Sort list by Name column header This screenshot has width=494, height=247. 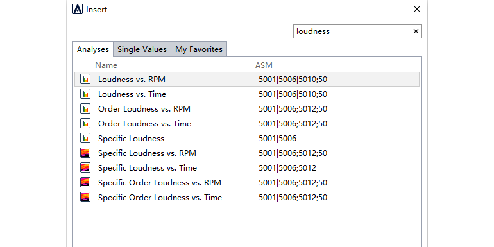pos(106,65)
